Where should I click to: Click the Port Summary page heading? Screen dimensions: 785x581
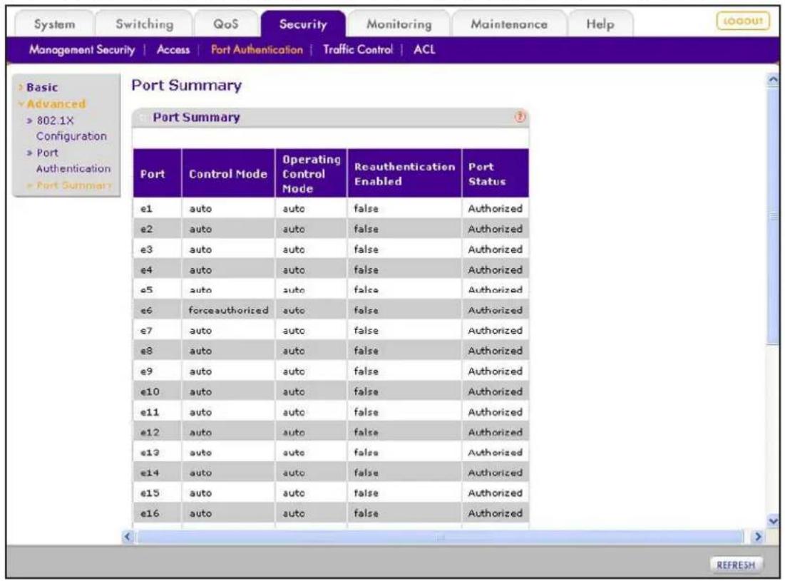point(186,86)
